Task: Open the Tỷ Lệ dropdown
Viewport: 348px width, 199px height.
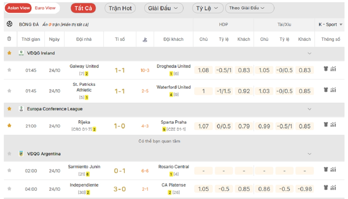Action: point(207,8)
